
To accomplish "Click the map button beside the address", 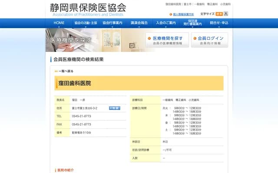I will (114, 108).
